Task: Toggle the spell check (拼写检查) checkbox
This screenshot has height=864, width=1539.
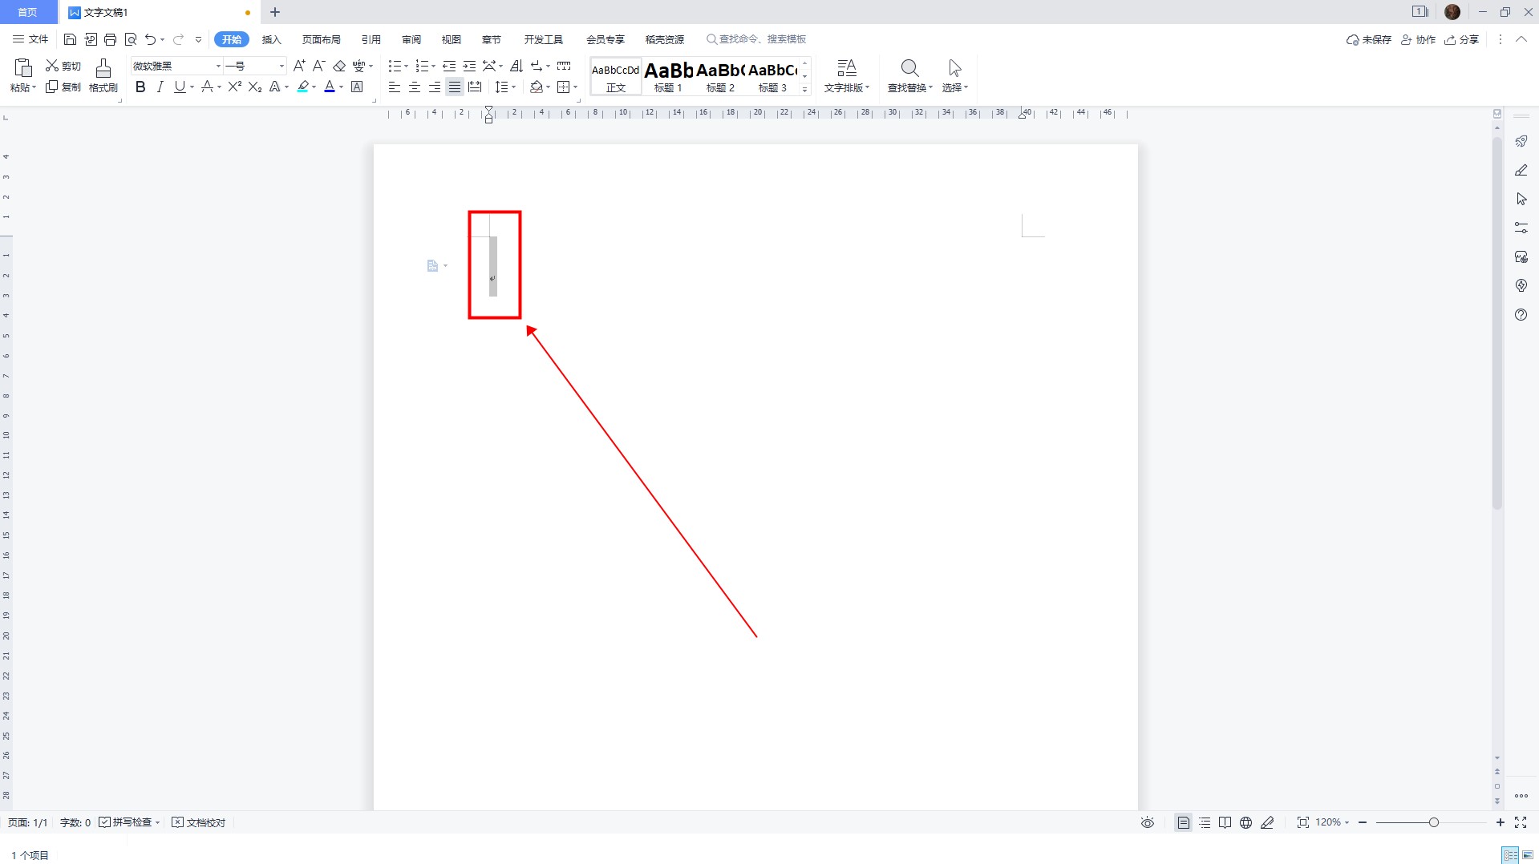Action: coord(105,822)
